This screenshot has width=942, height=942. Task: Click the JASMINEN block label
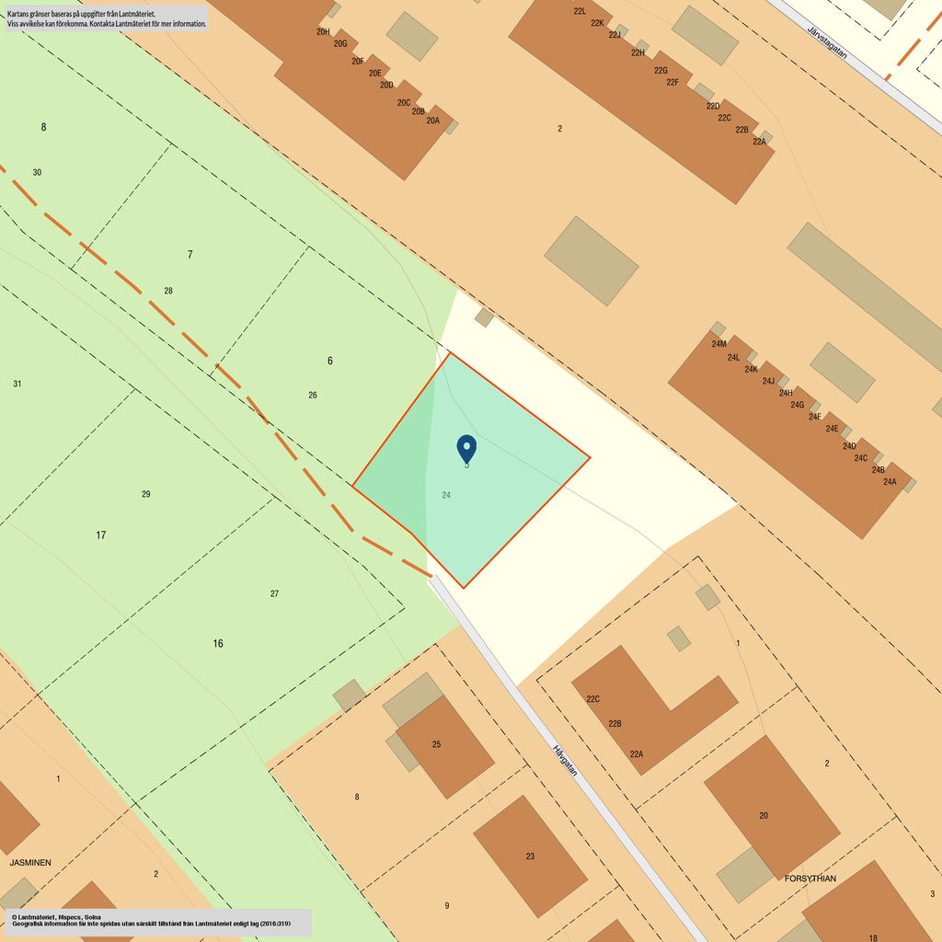click(x=30, y=863)
